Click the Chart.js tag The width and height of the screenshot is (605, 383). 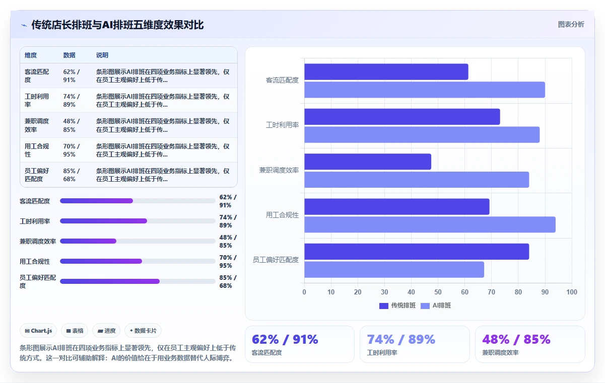click(38, 331)
